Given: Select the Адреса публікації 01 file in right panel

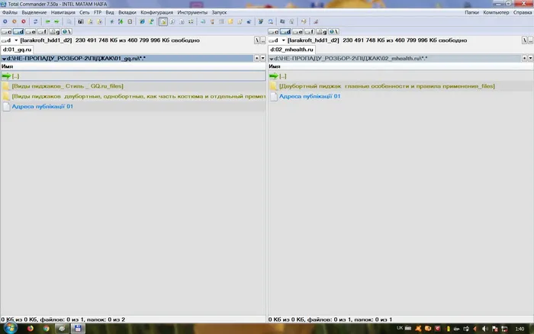Looking at the screenshot, I should pos(310,96).
